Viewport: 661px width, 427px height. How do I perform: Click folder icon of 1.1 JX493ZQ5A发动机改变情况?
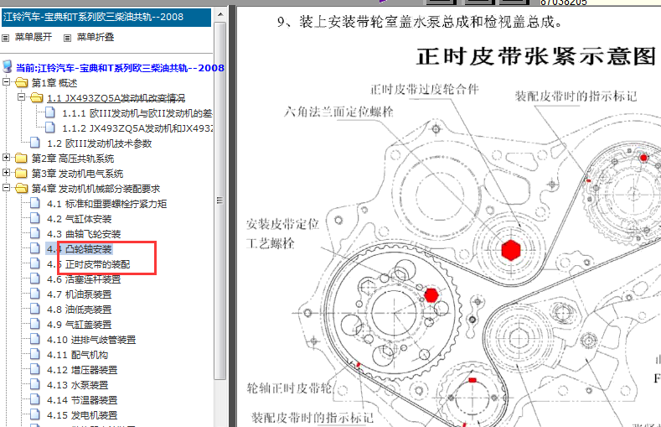coord(37,98)
